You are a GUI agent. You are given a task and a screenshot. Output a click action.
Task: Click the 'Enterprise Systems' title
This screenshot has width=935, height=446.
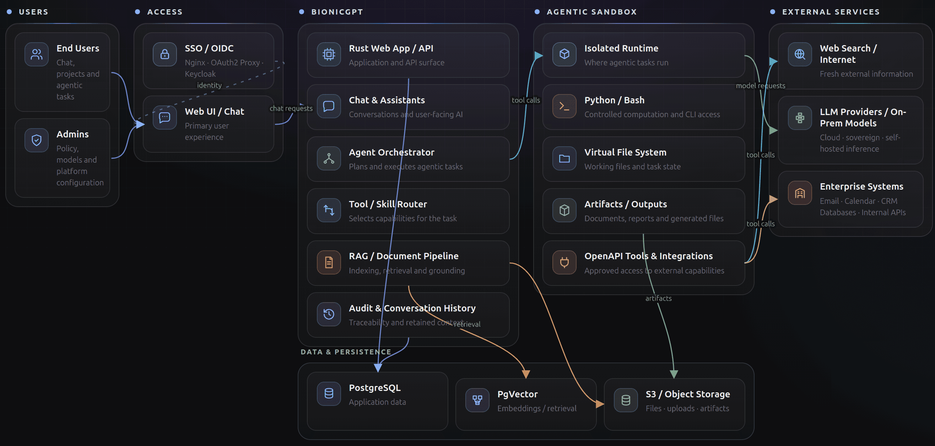point(861,186)
